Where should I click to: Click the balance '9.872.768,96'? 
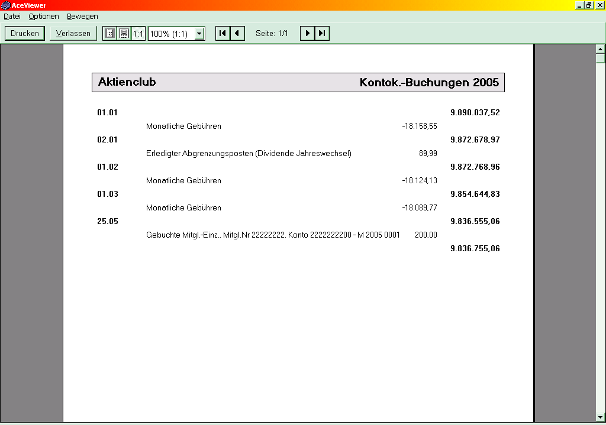(475, 167)
